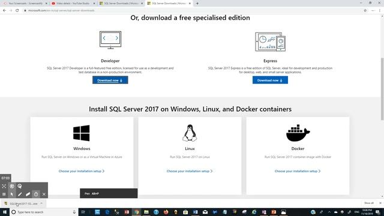Image resolution: width=384 pixels, height=216 pixels.
Task: Click the taskbar clock and date
Action: (367, 212)
